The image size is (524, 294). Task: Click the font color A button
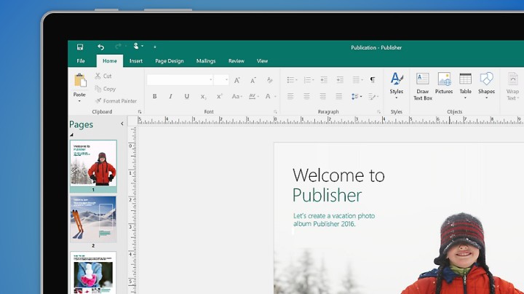point(269,96)
